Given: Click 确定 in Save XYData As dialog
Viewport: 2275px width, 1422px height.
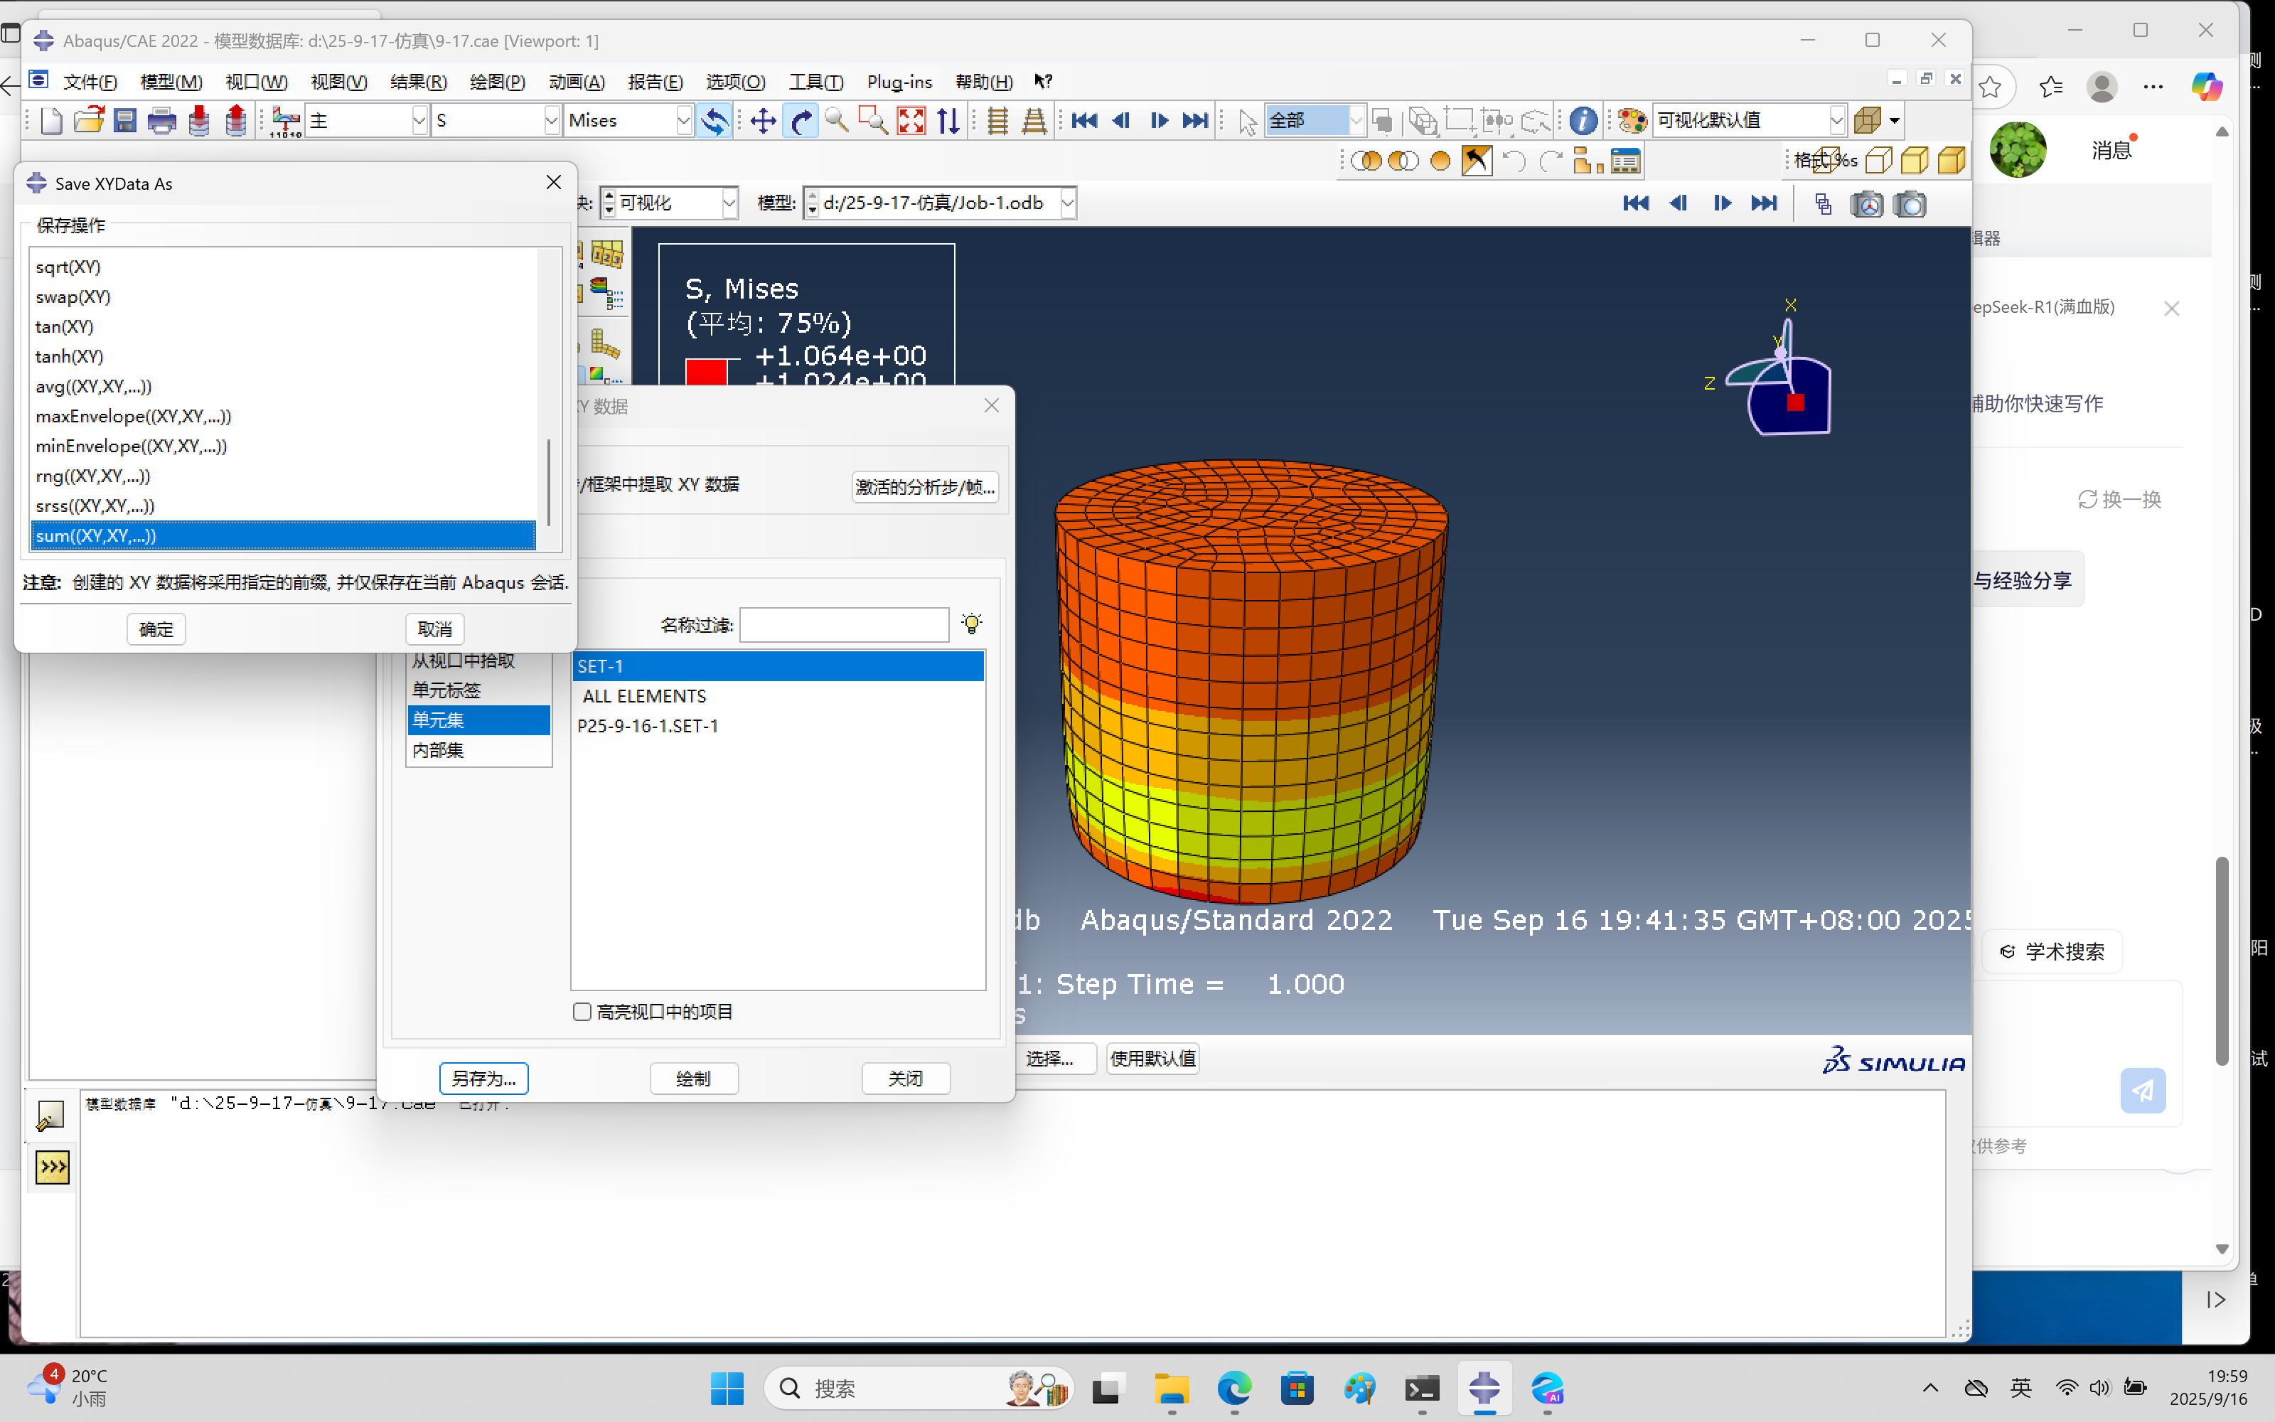Looking at the screenshot, I should point(156,629).
